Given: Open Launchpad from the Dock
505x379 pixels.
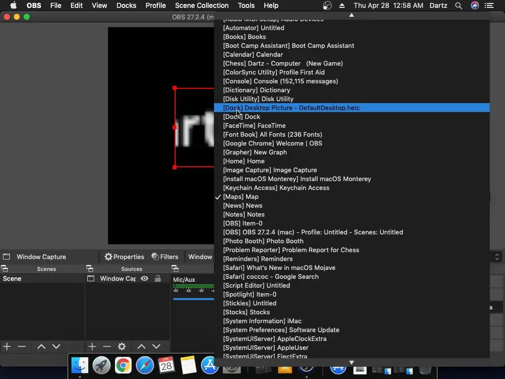Looking at the screenshot, I should 102,366.
